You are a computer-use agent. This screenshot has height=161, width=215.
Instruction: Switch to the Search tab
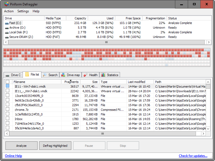pos(50,75)
